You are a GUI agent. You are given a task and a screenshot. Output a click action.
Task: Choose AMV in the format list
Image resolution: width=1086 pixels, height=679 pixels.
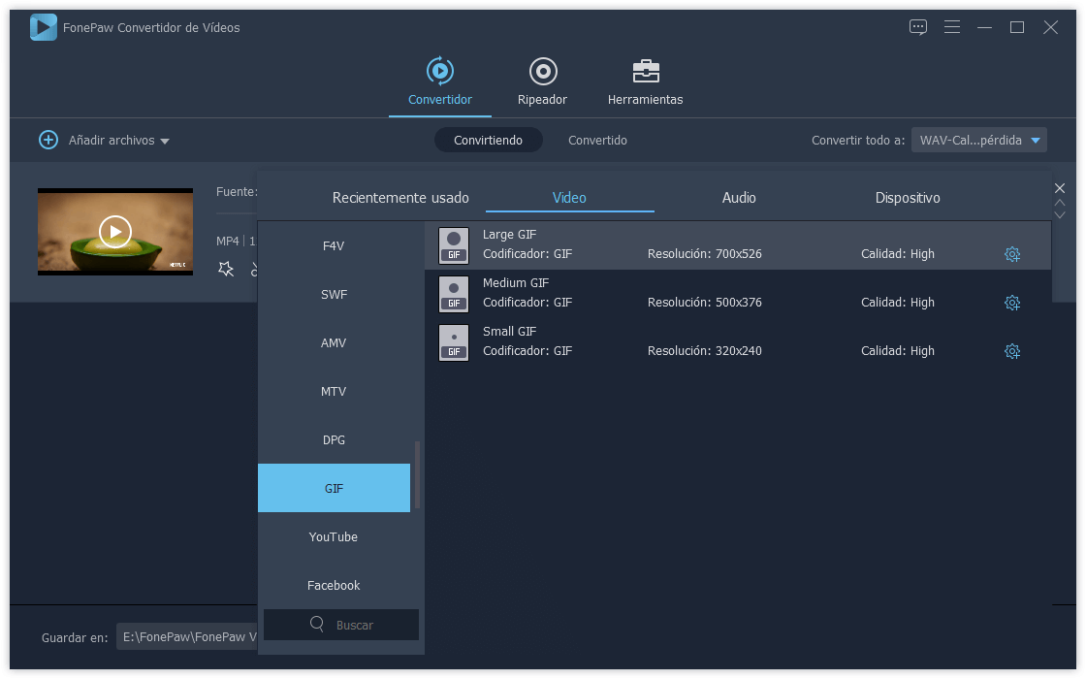coord(334,343)
